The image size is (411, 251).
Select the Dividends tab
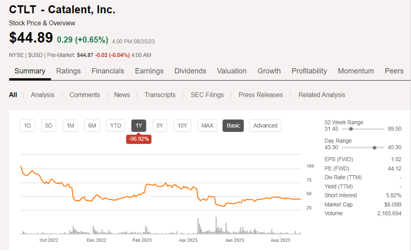(x=190, y=71)
